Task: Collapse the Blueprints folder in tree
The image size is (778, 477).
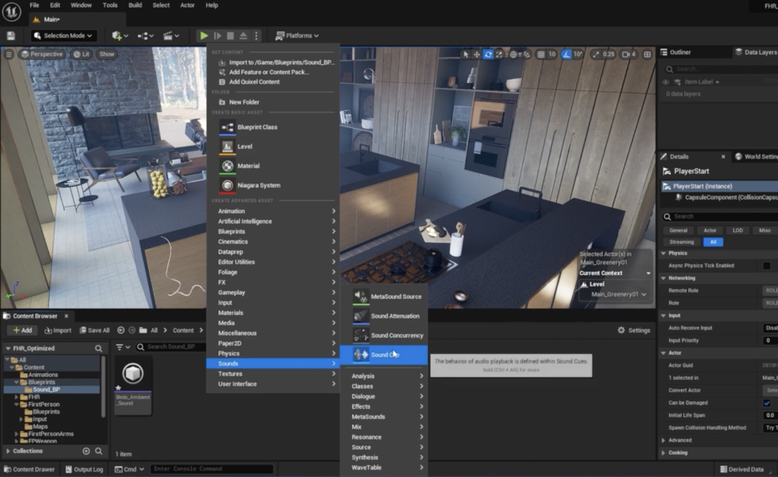Action: 17,382
